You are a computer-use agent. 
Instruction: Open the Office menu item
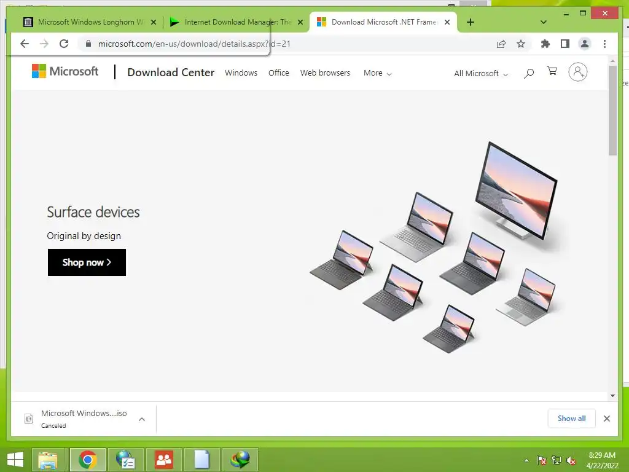point(279,73)
